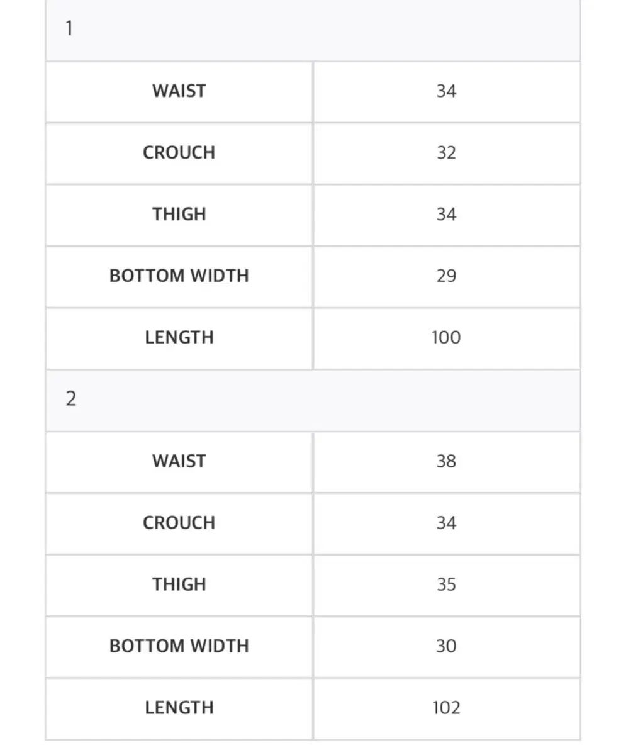Click the length value 102

click(446, 707)
